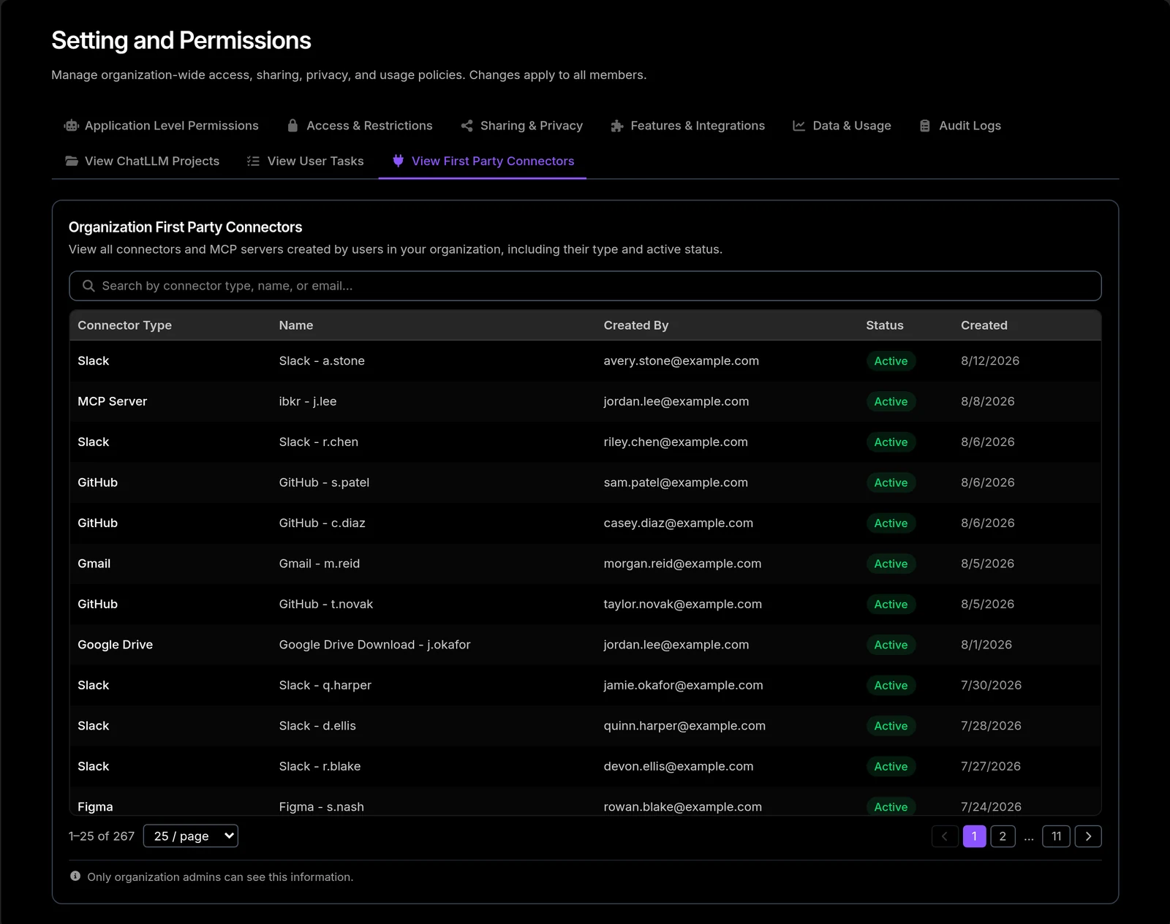Click "Google Drive Download - j.okafor" name

375,645
